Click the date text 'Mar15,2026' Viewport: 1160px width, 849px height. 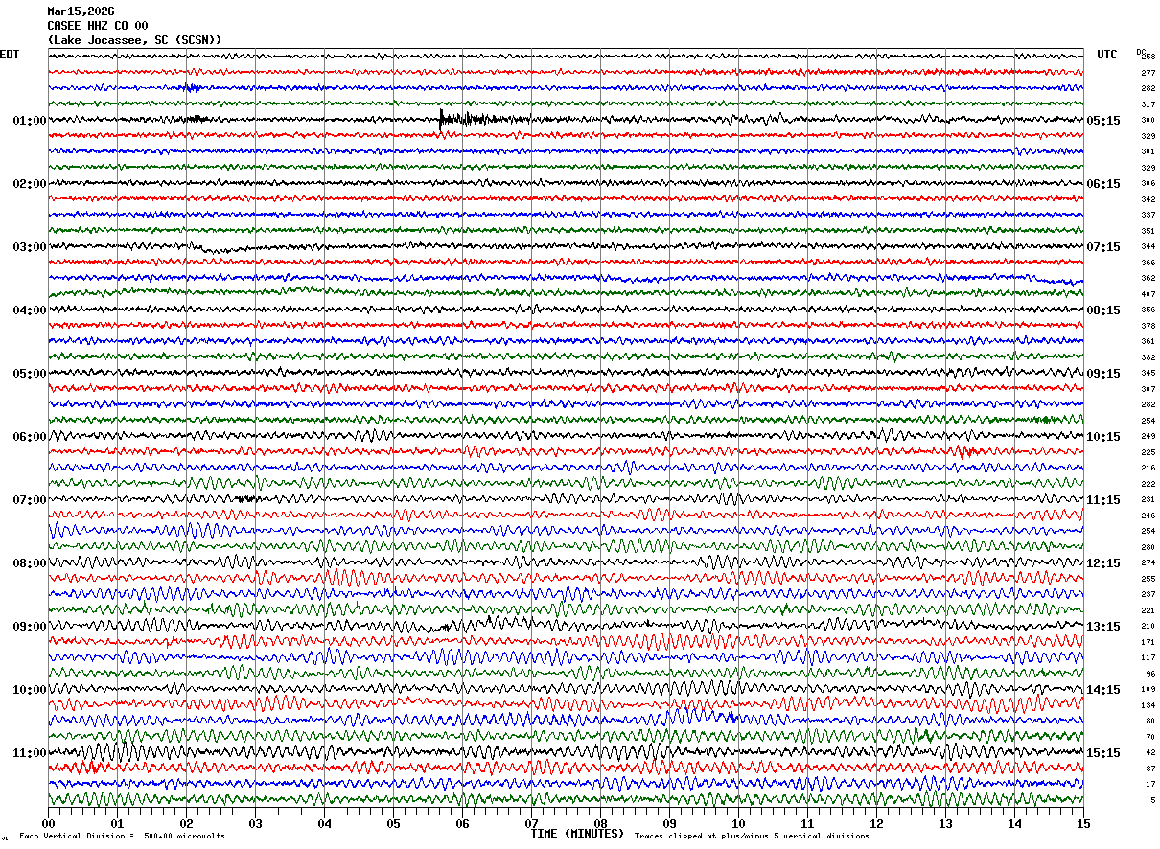click(x=81, y=11)
